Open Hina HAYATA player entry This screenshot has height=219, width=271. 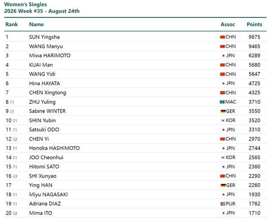(x=44, y=83)
